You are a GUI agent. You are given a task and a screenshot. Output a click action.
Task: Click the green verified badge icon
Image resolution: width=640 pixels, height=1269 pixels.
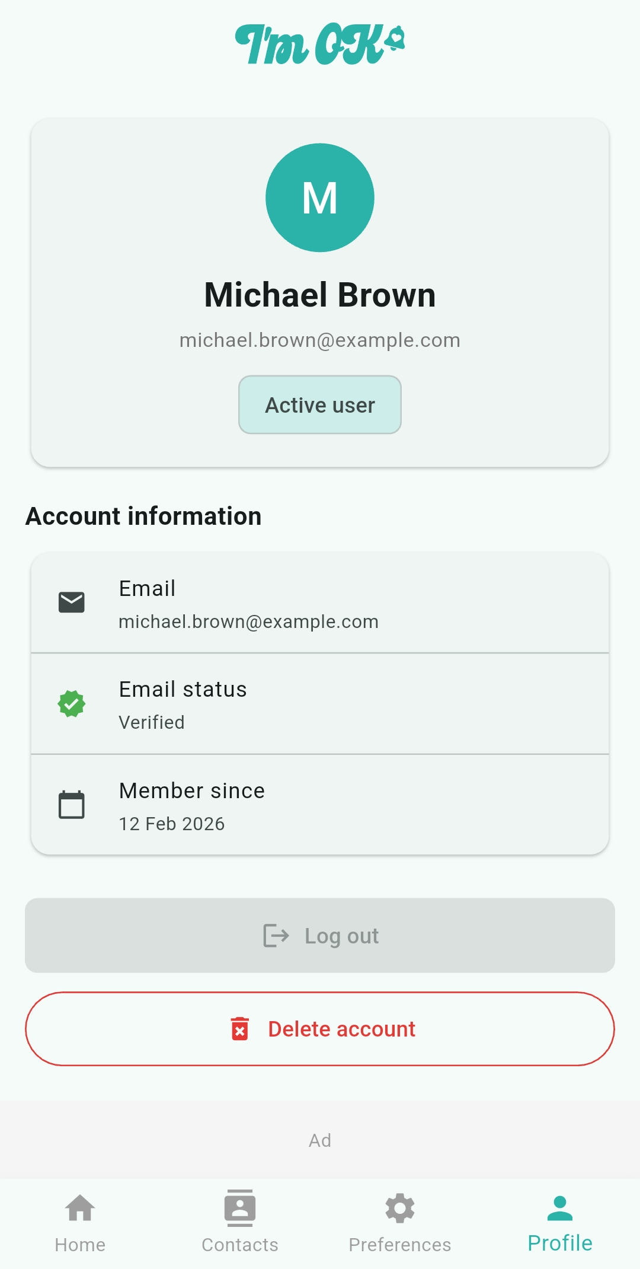(72, 704)
